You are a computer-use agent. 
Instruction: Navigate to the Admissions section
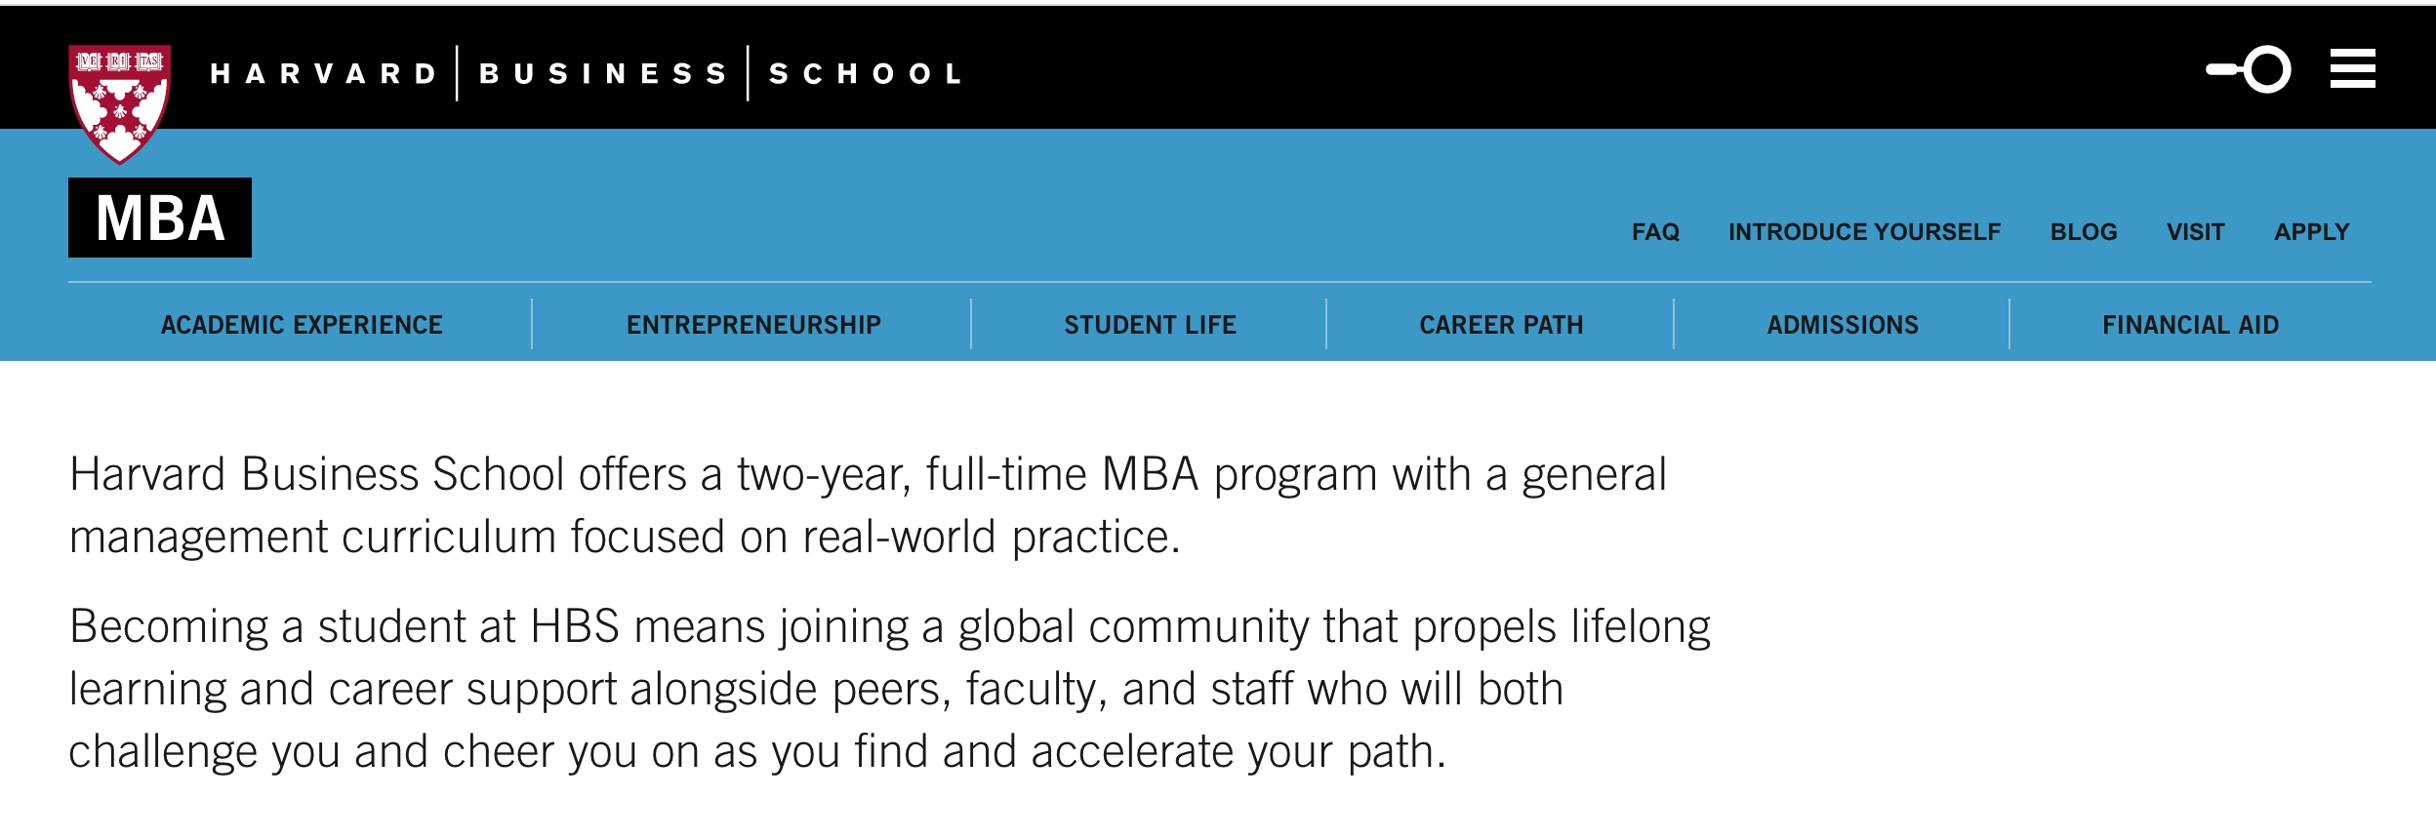click(1843, 325)
